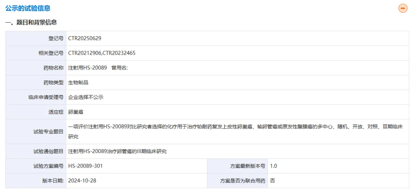Click the protocol version value 1.0
The width and height of the screenshot is (415, 190).
(x=274, y=166)
